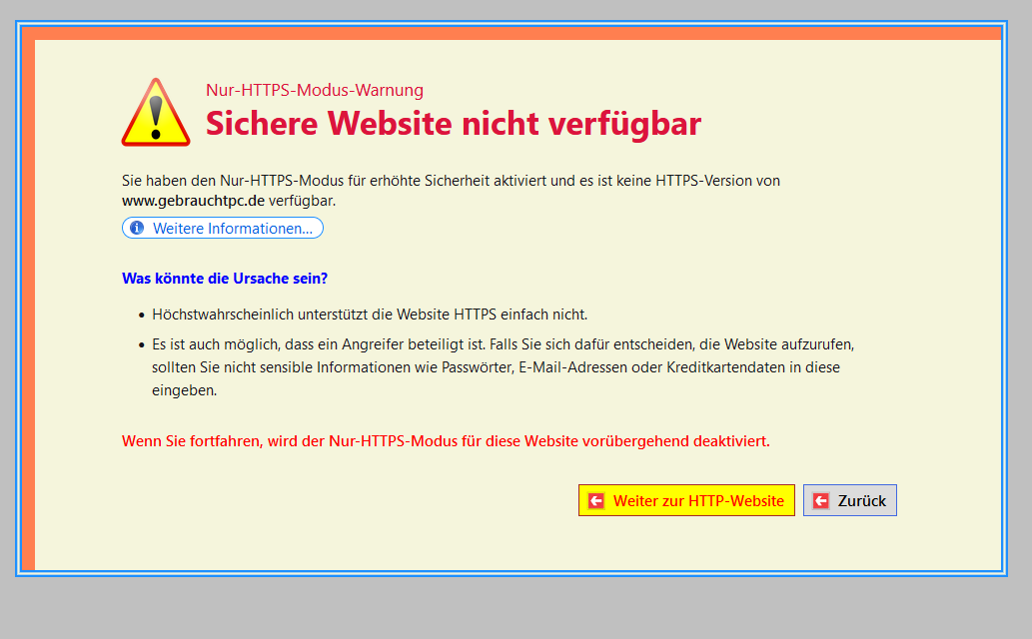Continue via Weiter zur HTTP-Website button
This screenshot has width=1032, height=639.
coord(686,500)
